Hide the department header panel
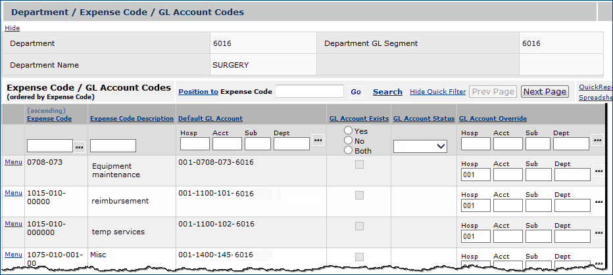This screenshot has width=613, height=275. [12, 28]
